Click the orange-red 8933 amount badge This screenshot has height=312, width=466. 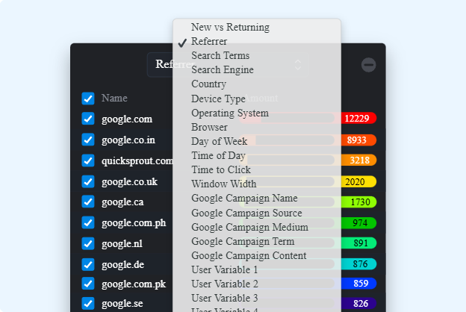click(357, 140)
